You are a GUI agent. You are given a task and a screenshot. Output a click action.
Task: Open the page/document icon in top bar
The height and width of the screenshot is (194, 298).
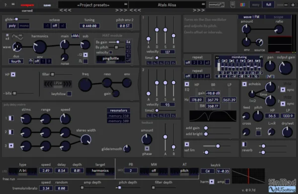pyautogui.click(x=232, y=4)
